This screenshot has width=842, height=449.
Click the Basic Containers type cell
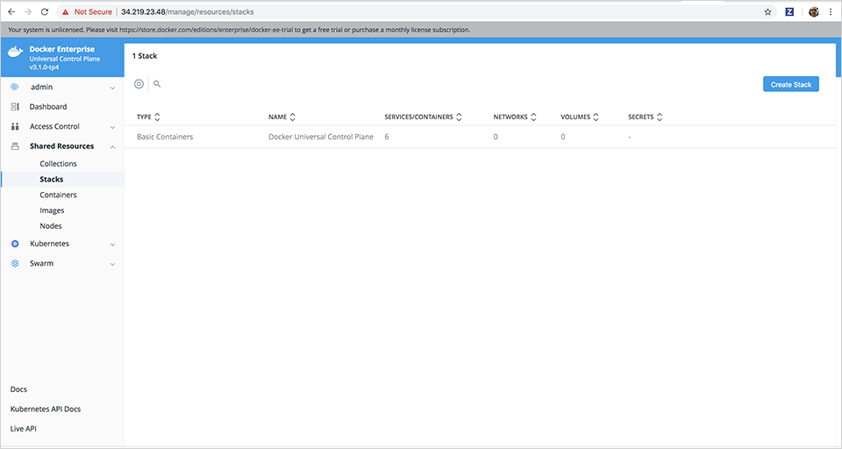pos(165,137)
